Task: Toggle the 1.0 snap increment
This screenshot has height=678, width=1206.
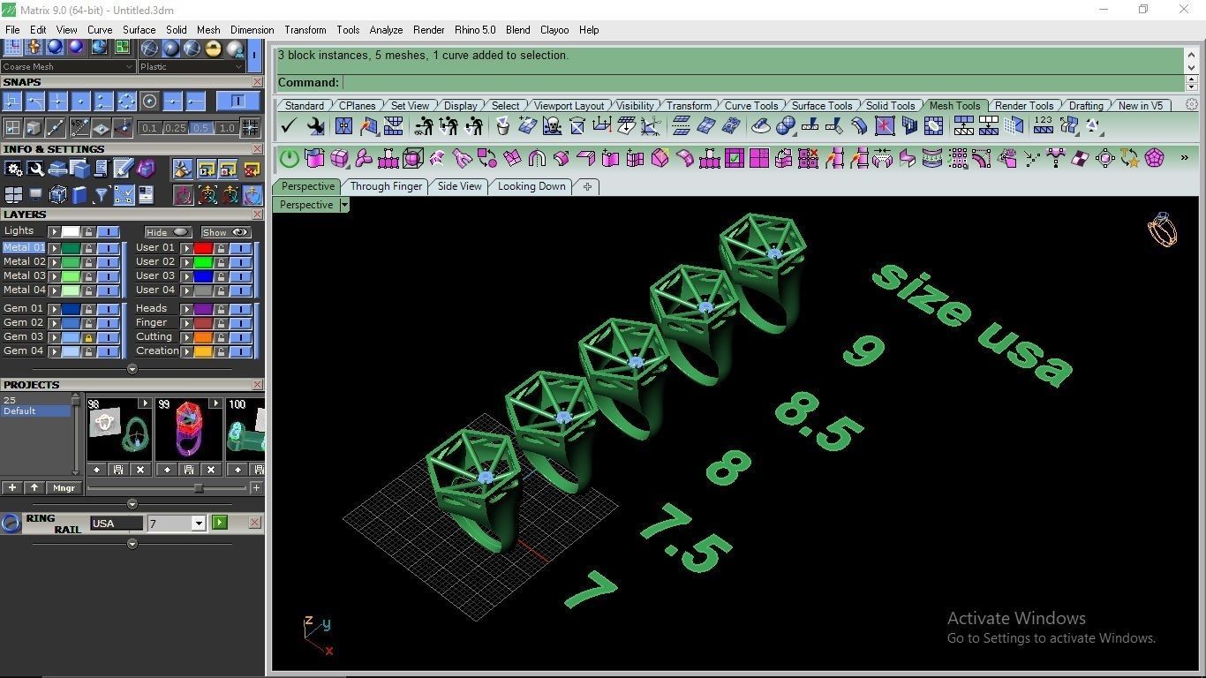Action: (x=227, y=128)
